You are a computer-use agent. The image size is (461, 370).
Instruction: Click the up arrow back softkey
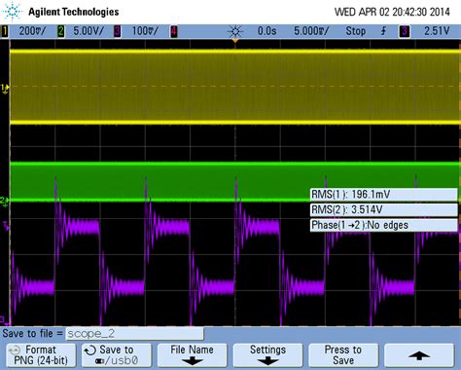[x=419, y=355]
